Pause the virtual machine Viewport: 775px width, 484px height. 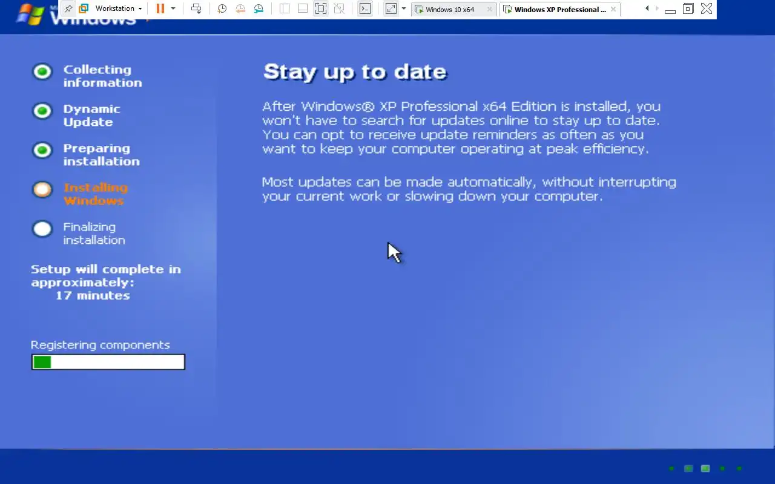coord(160,9)
